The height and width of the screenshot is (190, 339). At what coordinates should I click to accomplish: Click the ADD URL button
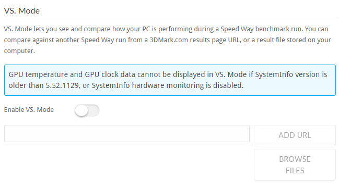(x=295, y=135)
